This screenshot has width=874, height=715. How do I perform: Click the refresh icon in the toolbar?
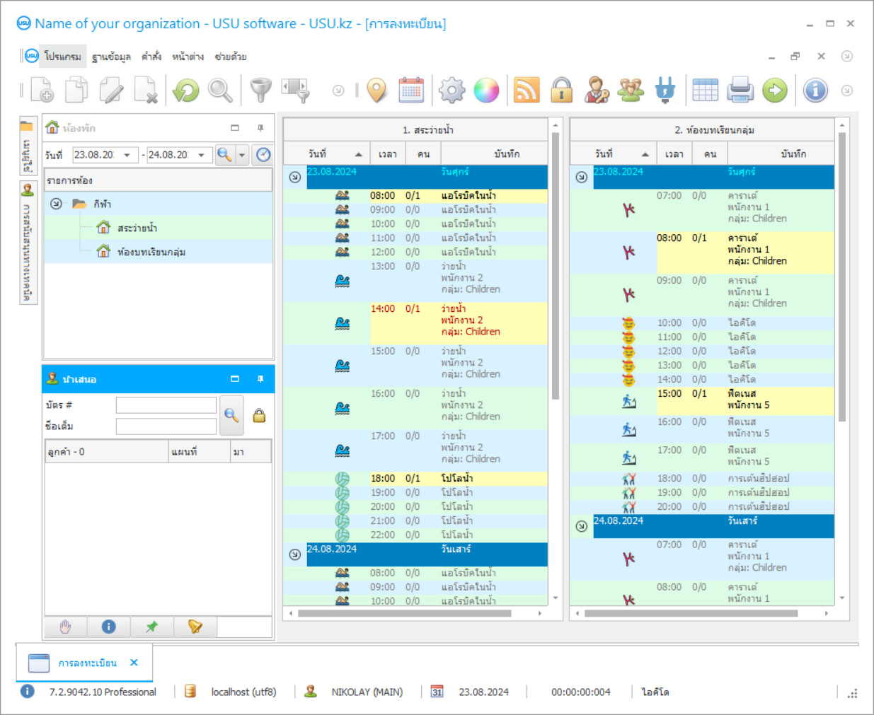coord(186,91)
